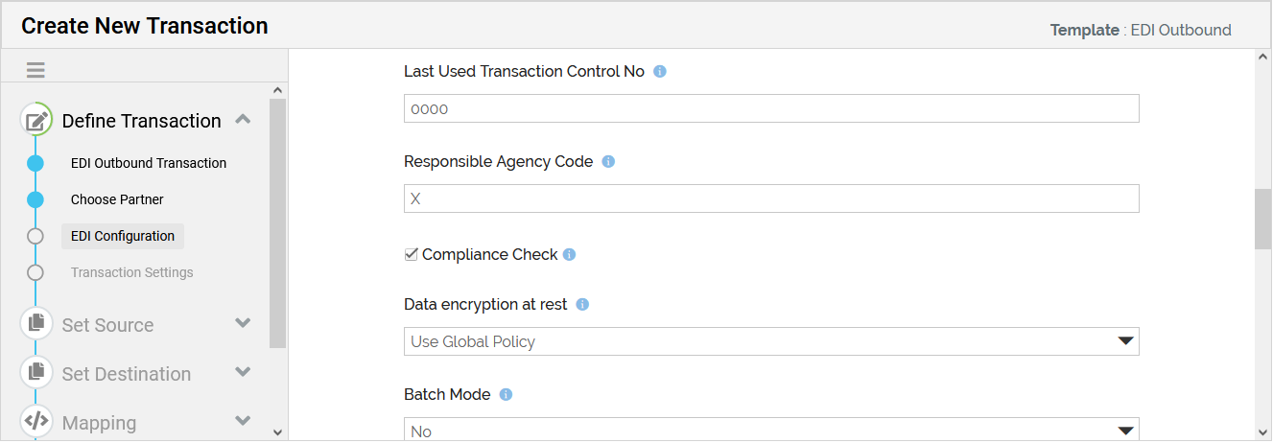Click info icon next to Batch Mode
Viewport: 1273px width, 443px height.
pyautogui.click(x=507, y=394)
